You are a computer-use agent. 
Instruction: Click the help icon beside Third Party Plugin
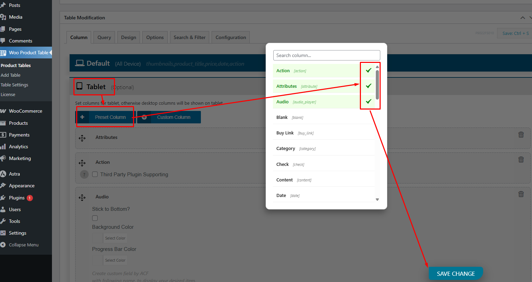84,175
